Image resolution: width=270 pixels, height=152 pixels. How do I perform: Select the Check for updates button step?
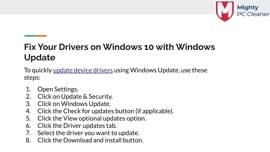105,111
